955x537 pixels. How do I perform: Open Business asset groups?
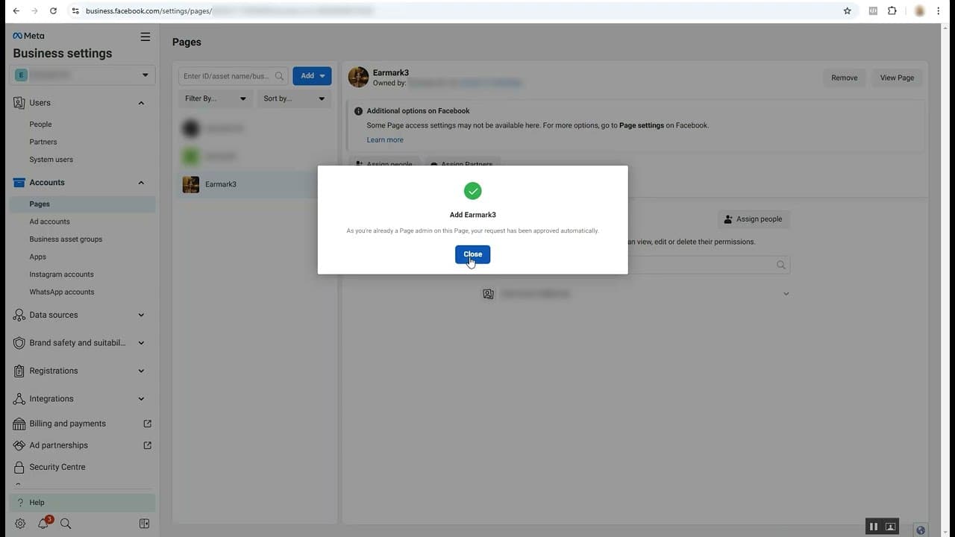tap(66, 239)
